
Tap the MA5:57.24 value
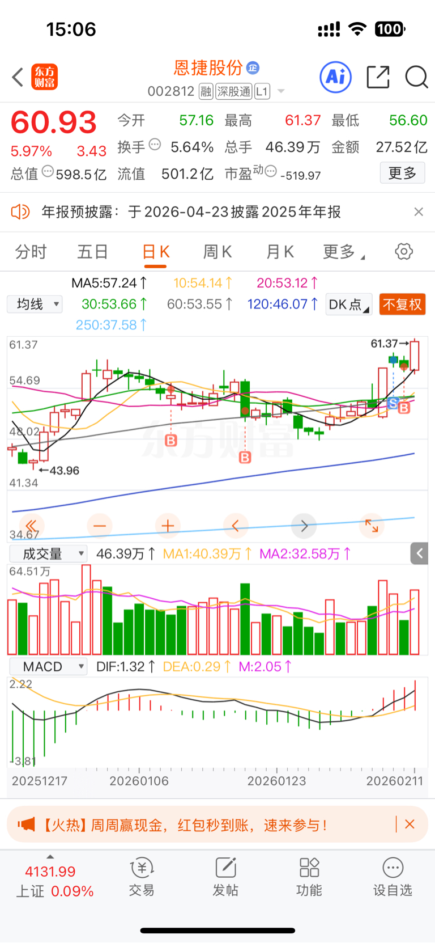(109, 282)
